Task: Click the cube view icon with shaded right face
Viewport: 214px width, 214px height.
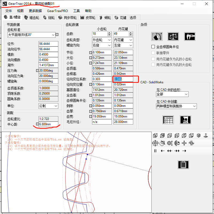Action: click(170, 135)
